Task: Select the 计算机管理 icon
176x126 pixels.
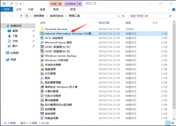Action: click(x=42, y=91)
